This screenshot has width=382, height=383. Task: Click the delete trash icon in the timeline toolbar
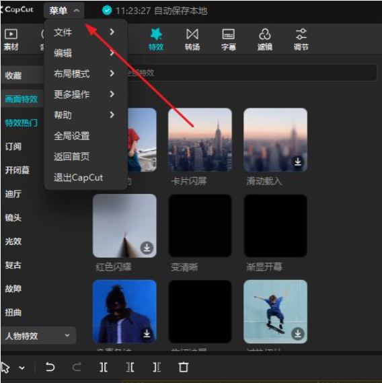pyautogui.click(x=184, y=367)
